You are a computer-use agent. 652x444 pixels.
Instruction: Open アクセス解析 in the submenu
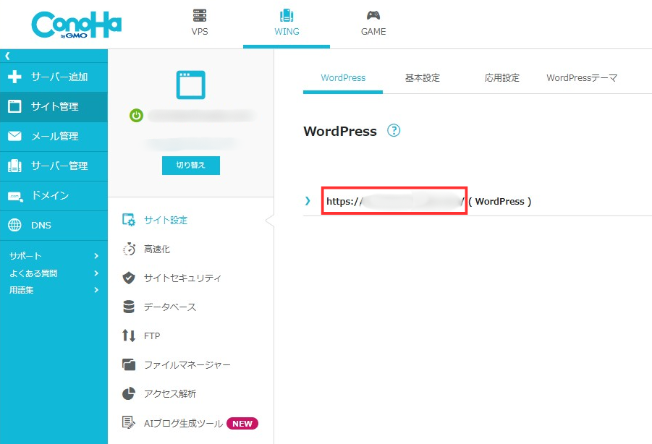(x=169, y=394)
